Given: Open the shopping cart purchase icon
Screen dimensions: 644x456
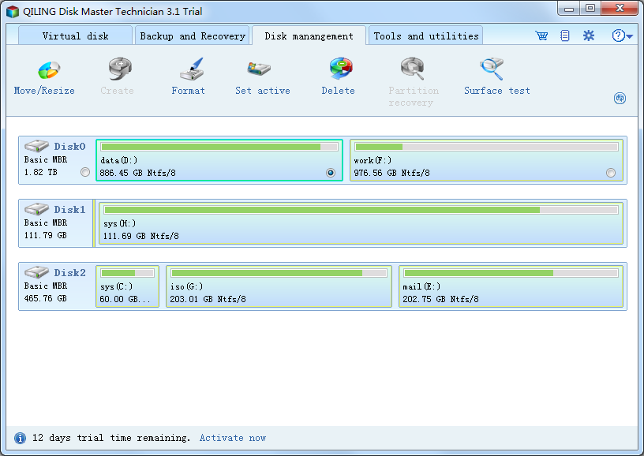Looking at the screenshot, I should [x=541, y=36].
